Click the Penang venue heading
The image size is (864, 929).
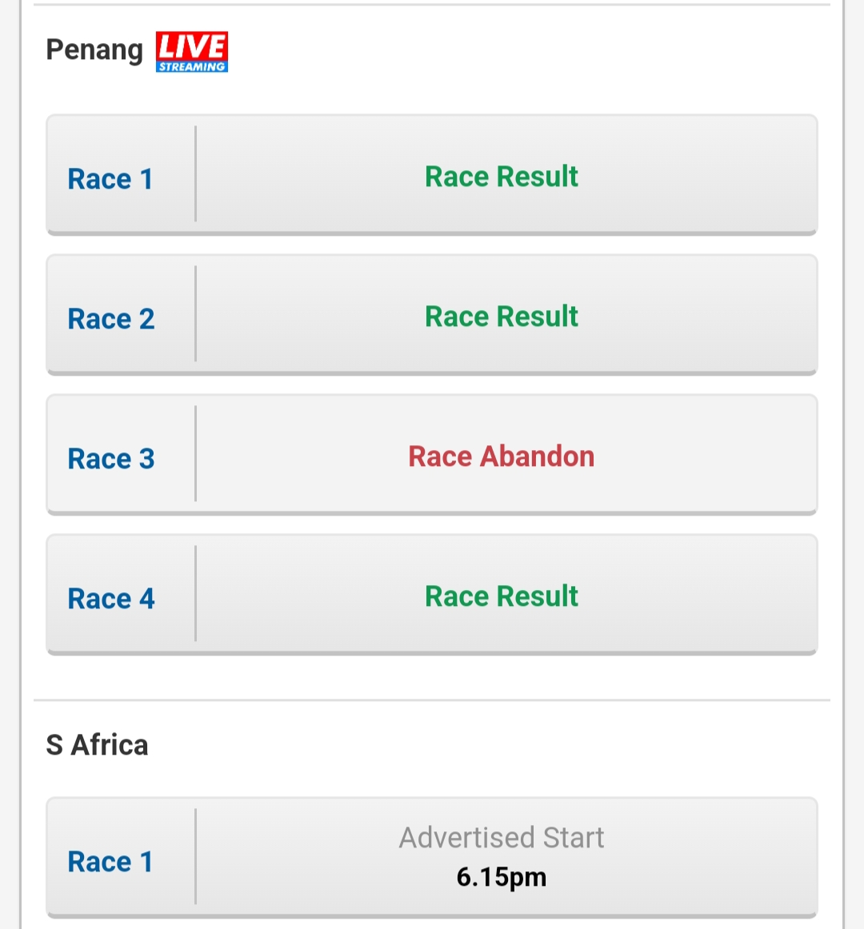pos(95,50)
